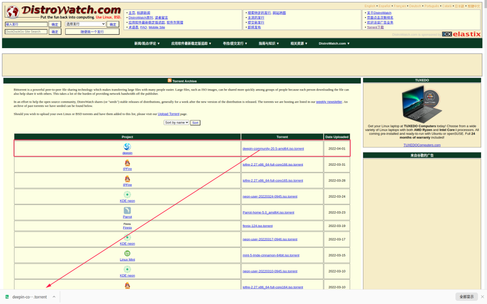487x304 pixels.
Task: Close the download bar with the X
Action: point(482,297)
